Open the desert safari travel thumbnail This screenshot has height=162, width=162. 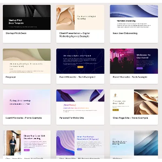(134, 102)
